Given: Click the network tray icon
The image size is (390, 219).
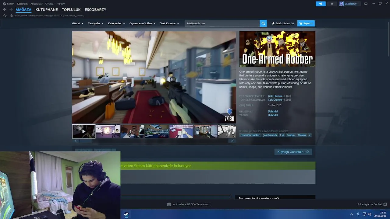Looking at the screenshot, I should coord(364,214).
